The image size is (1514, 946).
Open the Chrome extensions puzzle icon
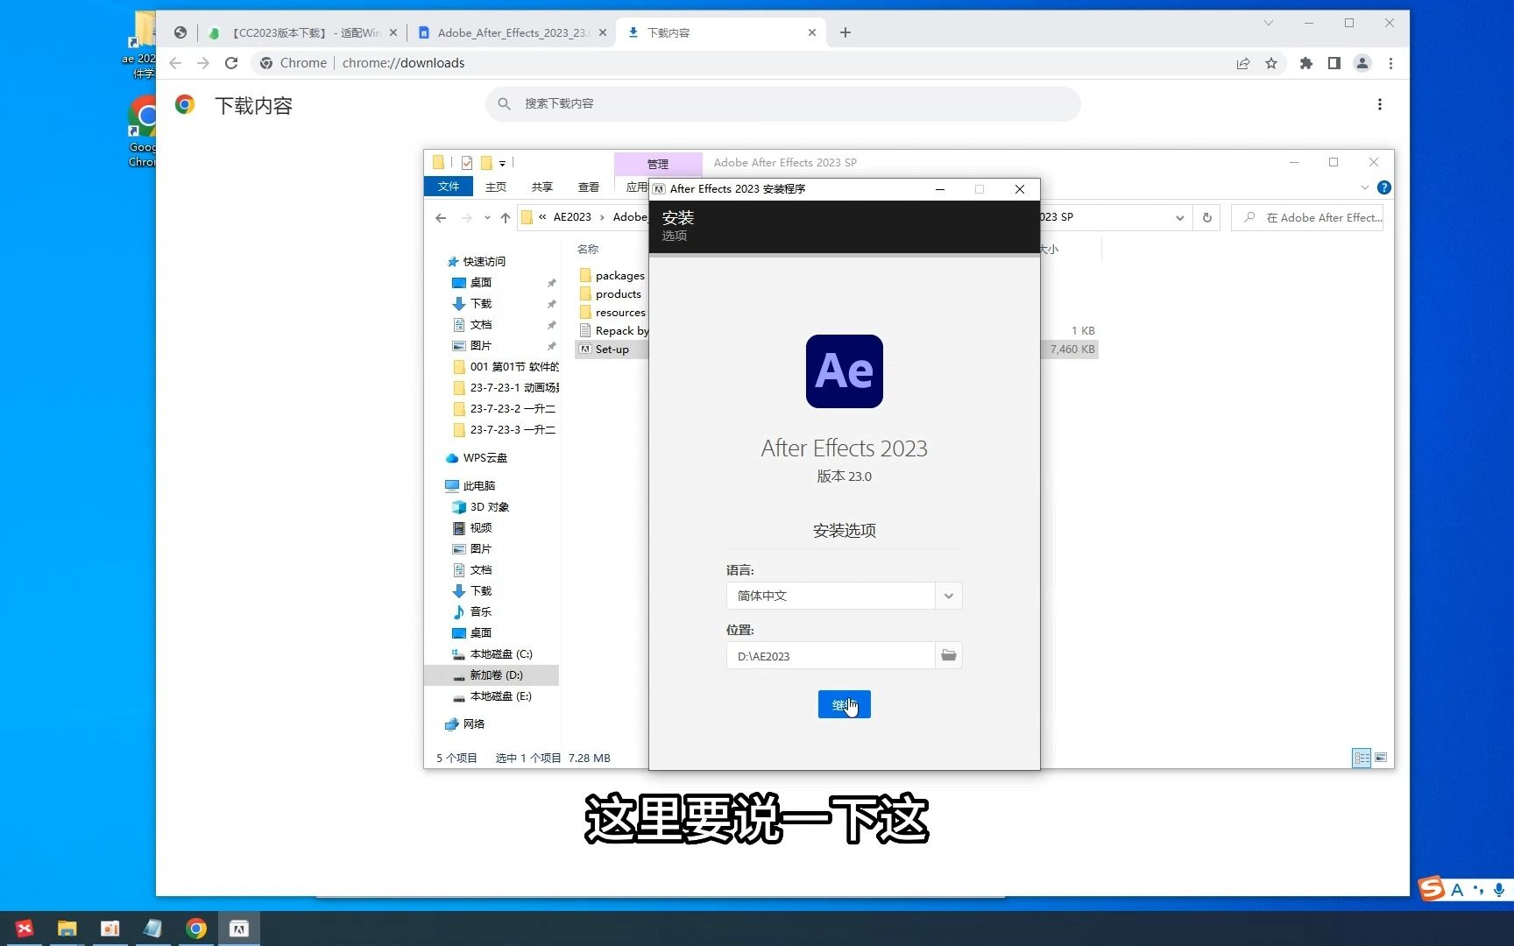pyautogui.click(x=1306, y=63)
